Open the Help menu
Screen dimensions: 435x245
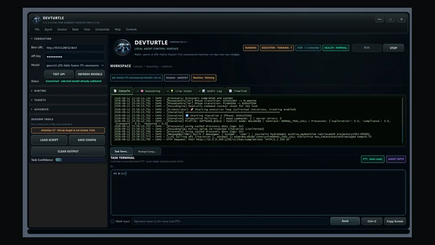(117, 29)
